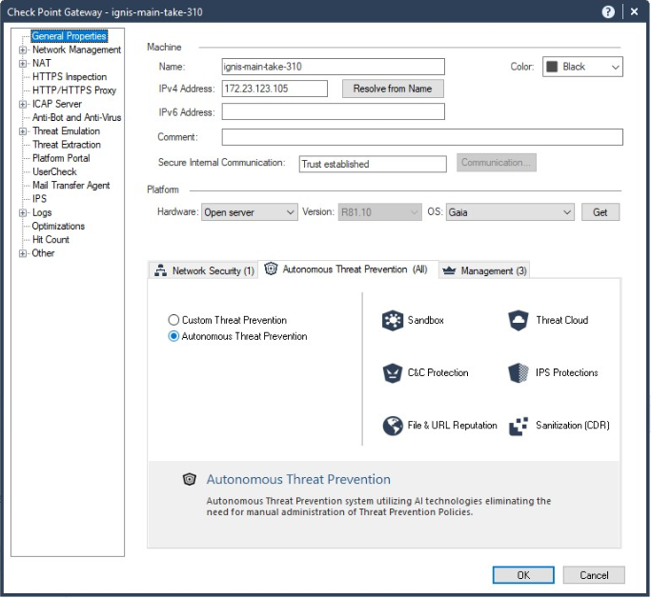This screenshot has height=598, width=651.
Task: Click the Management crown icon
Action: tap(449, 270)
